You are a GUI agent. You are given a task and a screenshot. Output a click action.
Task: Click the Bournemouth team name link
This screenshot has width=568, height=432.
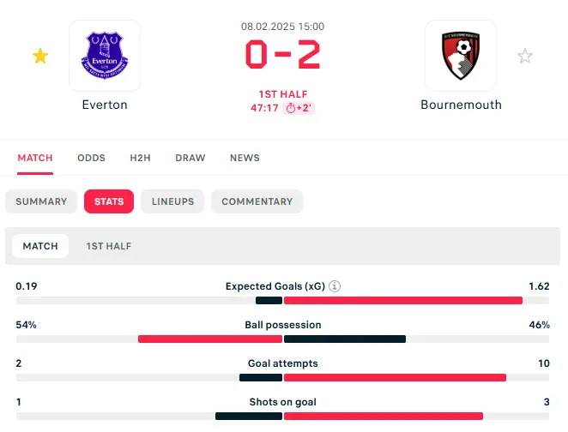(461, 105)
